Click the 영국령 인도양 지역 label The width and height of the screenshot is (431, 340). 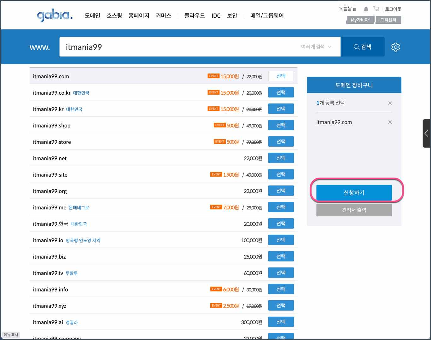point(83,241)
